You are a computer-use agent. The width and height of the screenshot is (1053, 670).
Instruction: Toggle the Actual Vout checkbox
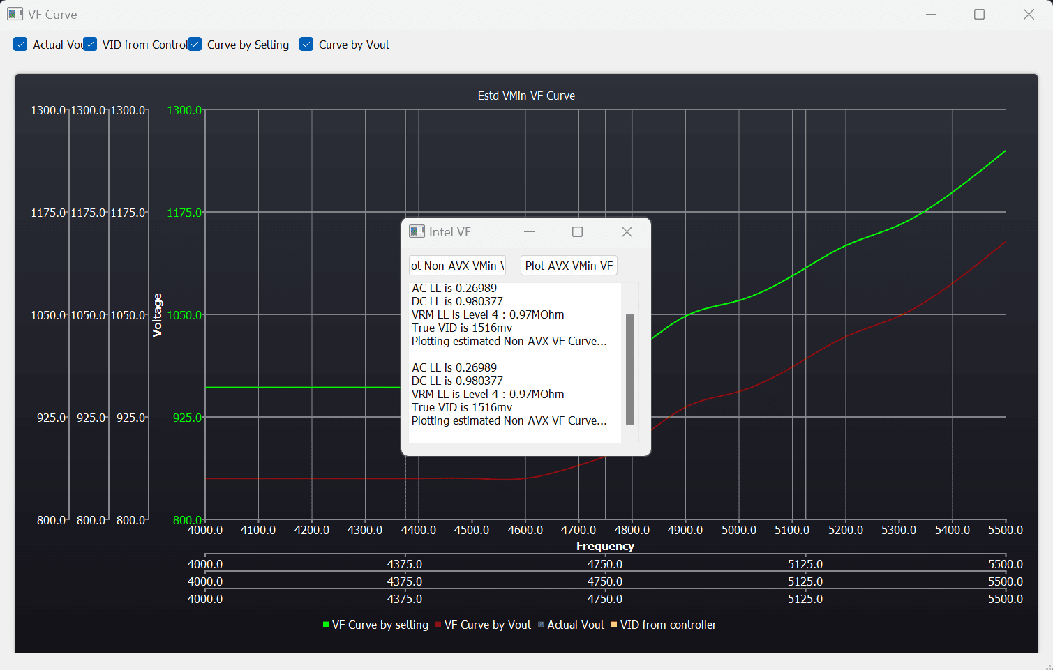20,45
